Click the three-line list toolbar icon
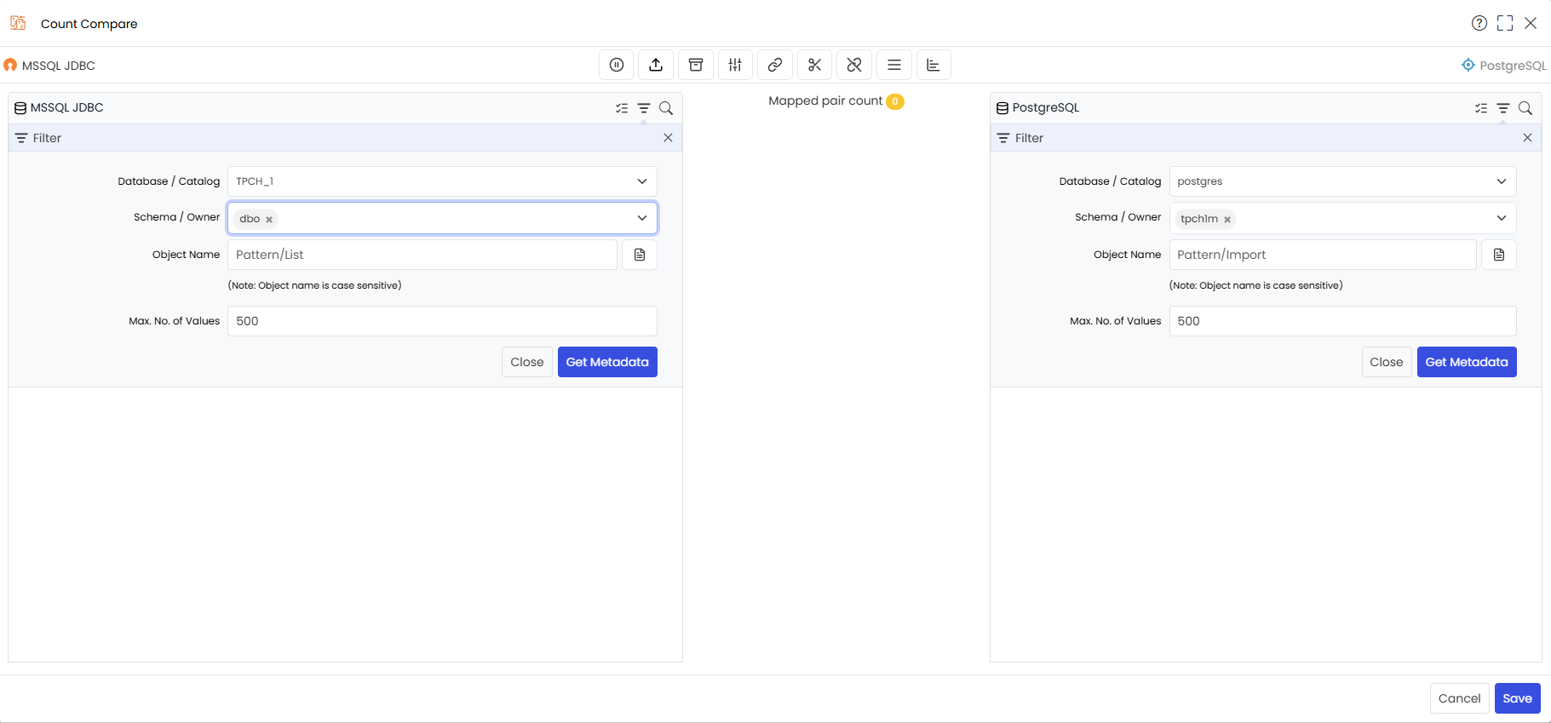The width and height of the screenshot is (1551, 723). tap(894, 65)
